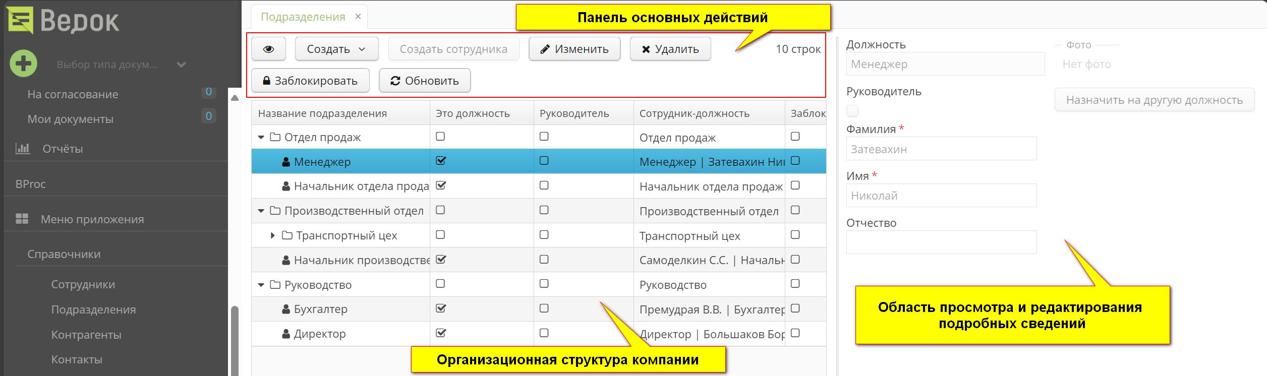Viewport: 1267px width, 376px height.
Task: Click the eye view icon button
Action: point(268,49)
